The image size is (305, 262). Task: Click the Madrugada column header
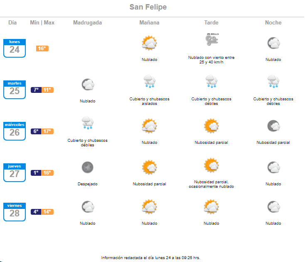tap(88, 22)
